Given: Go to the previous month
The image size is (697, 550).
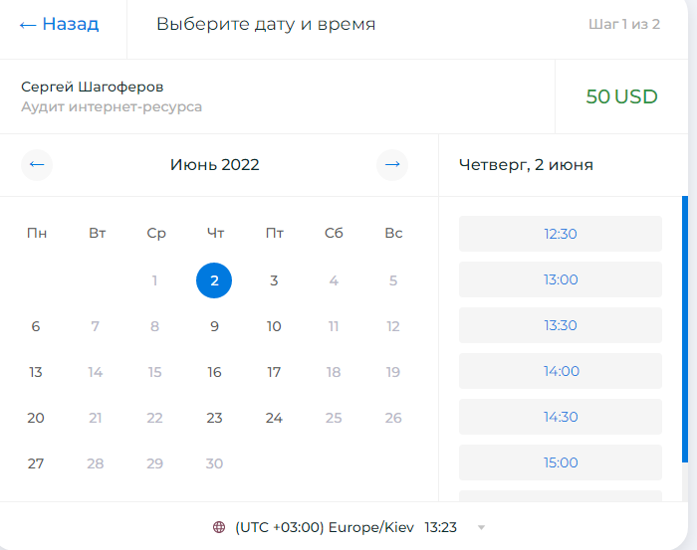Looking at the screenshot, I should click(x=37, y=165).
